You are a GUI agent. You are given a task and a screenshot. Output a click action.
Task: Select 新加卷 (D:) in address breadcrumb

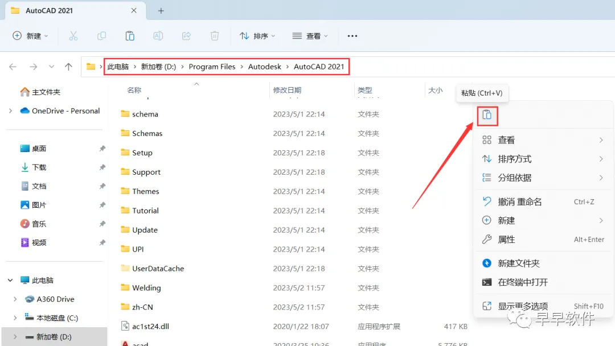158,67
